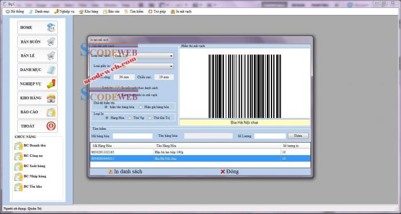Open the Hệ thống menu
The width and height of the screenshot is (401, 214).
coord(15,11)
